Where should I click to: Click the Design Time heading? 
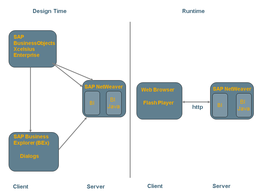click(49, 11)
